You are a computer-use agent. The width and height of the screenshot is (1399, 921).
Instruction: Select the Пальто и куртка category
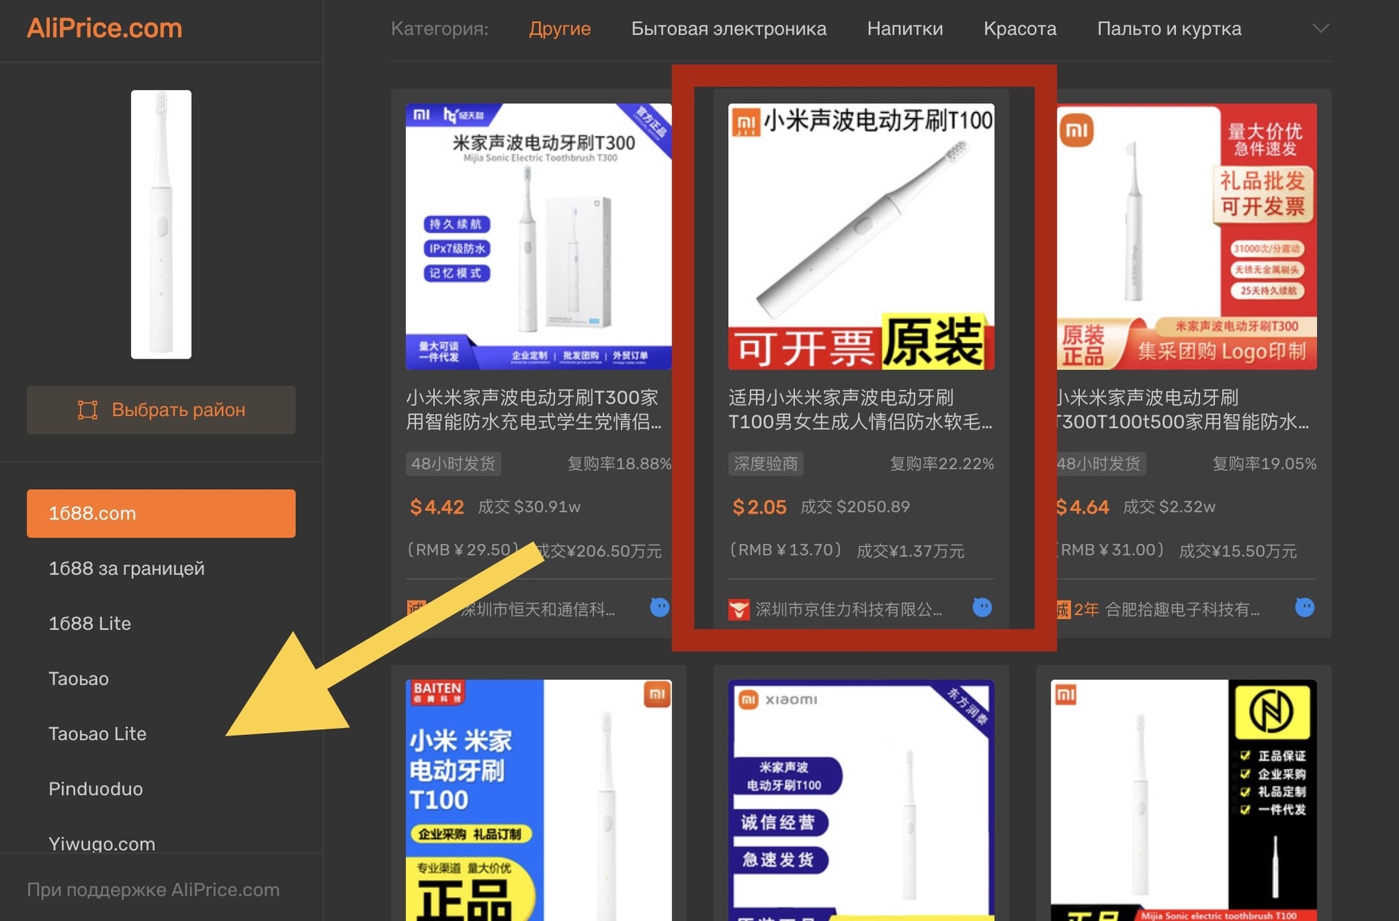point(1169,29)
